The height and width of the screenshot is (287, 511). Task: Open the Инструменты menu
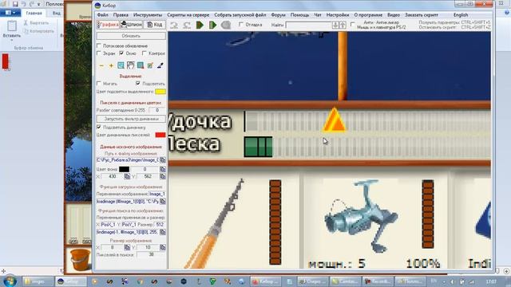click(x=147, y=15)
